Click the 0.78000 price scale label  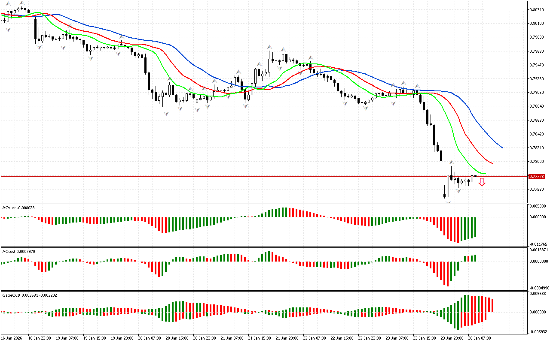coord(537,162)
